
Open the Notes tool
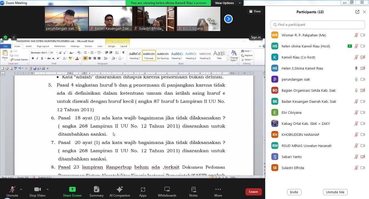coord(193,191)
